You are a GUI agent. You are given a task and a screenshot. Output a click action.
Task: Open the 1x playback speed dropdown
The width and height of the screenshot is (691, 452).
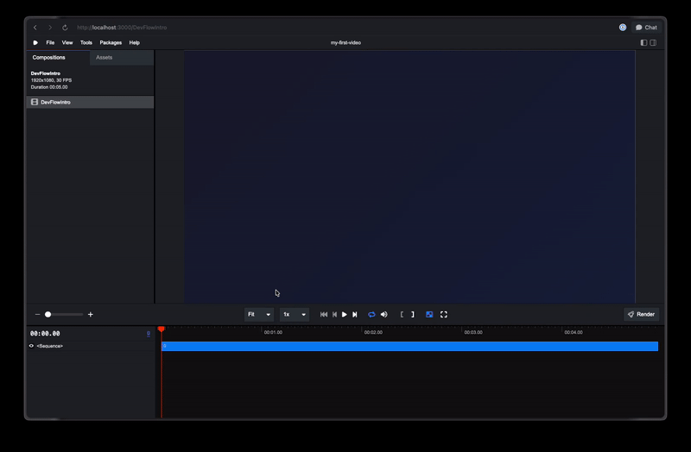click(x=295, y=314)
